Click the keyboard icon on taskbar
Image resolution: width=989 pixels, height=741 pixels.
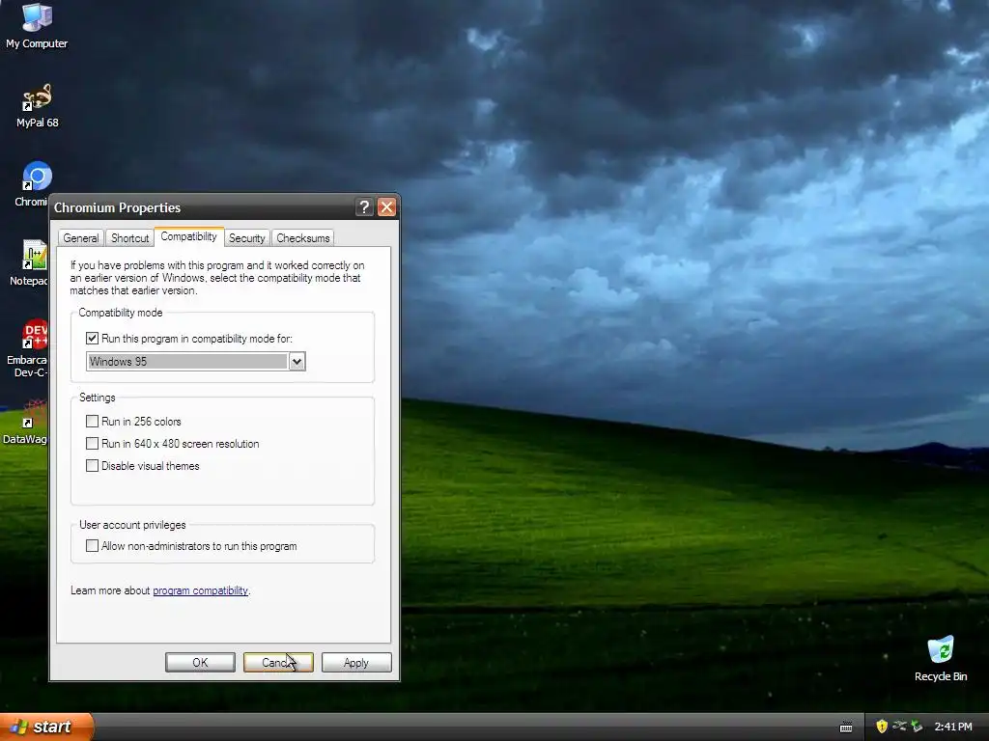coord(846,727)
